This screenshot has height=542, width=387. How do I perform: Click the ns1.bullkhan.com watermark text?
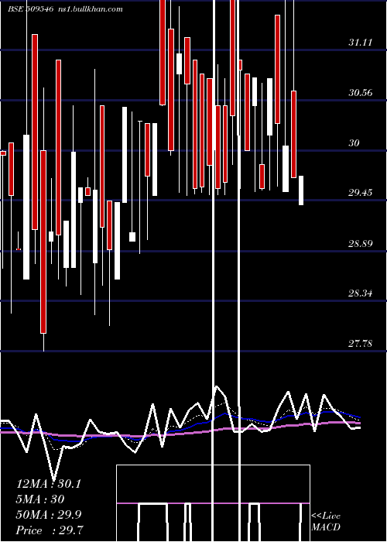(90, 9)
